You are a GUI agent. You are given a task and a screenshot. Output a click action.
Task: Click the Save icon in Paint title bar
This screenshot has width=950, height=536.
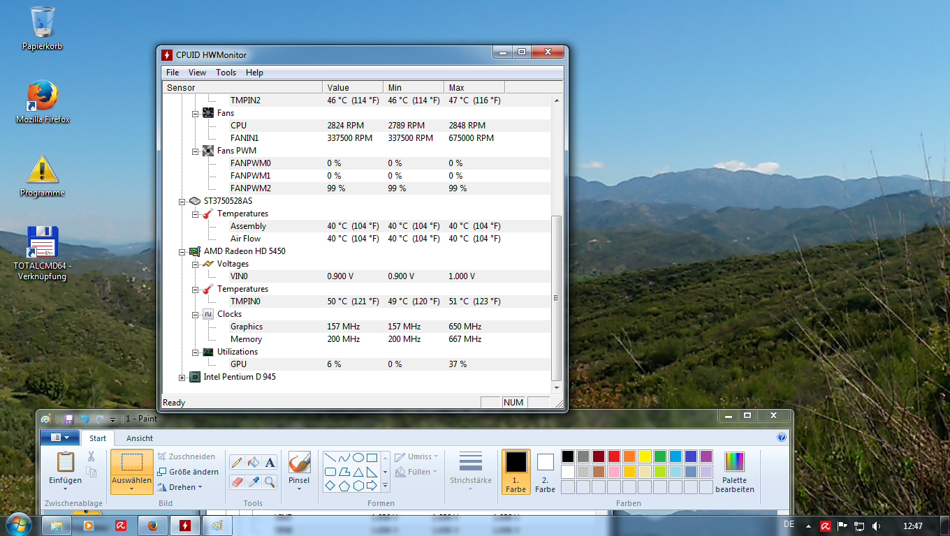69,419
